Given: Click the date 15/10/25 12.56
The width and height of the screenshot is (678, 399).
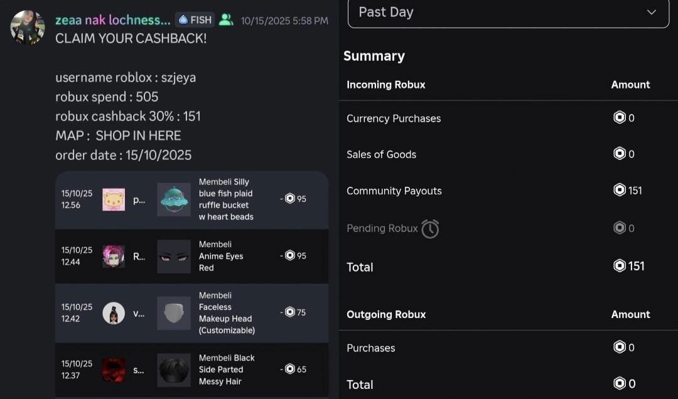Looking at the screenshot, I should (x=77, y=199).
